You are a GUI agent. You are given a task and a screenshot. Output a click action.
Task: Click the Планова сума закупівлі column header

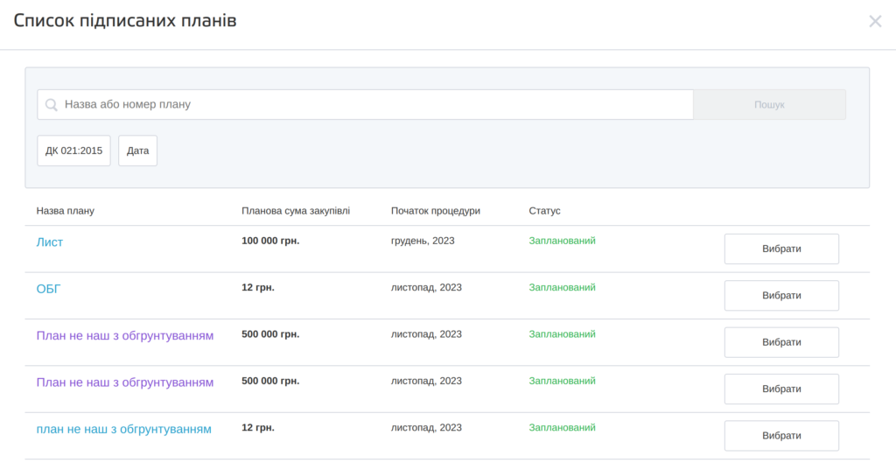pos(296,211)
